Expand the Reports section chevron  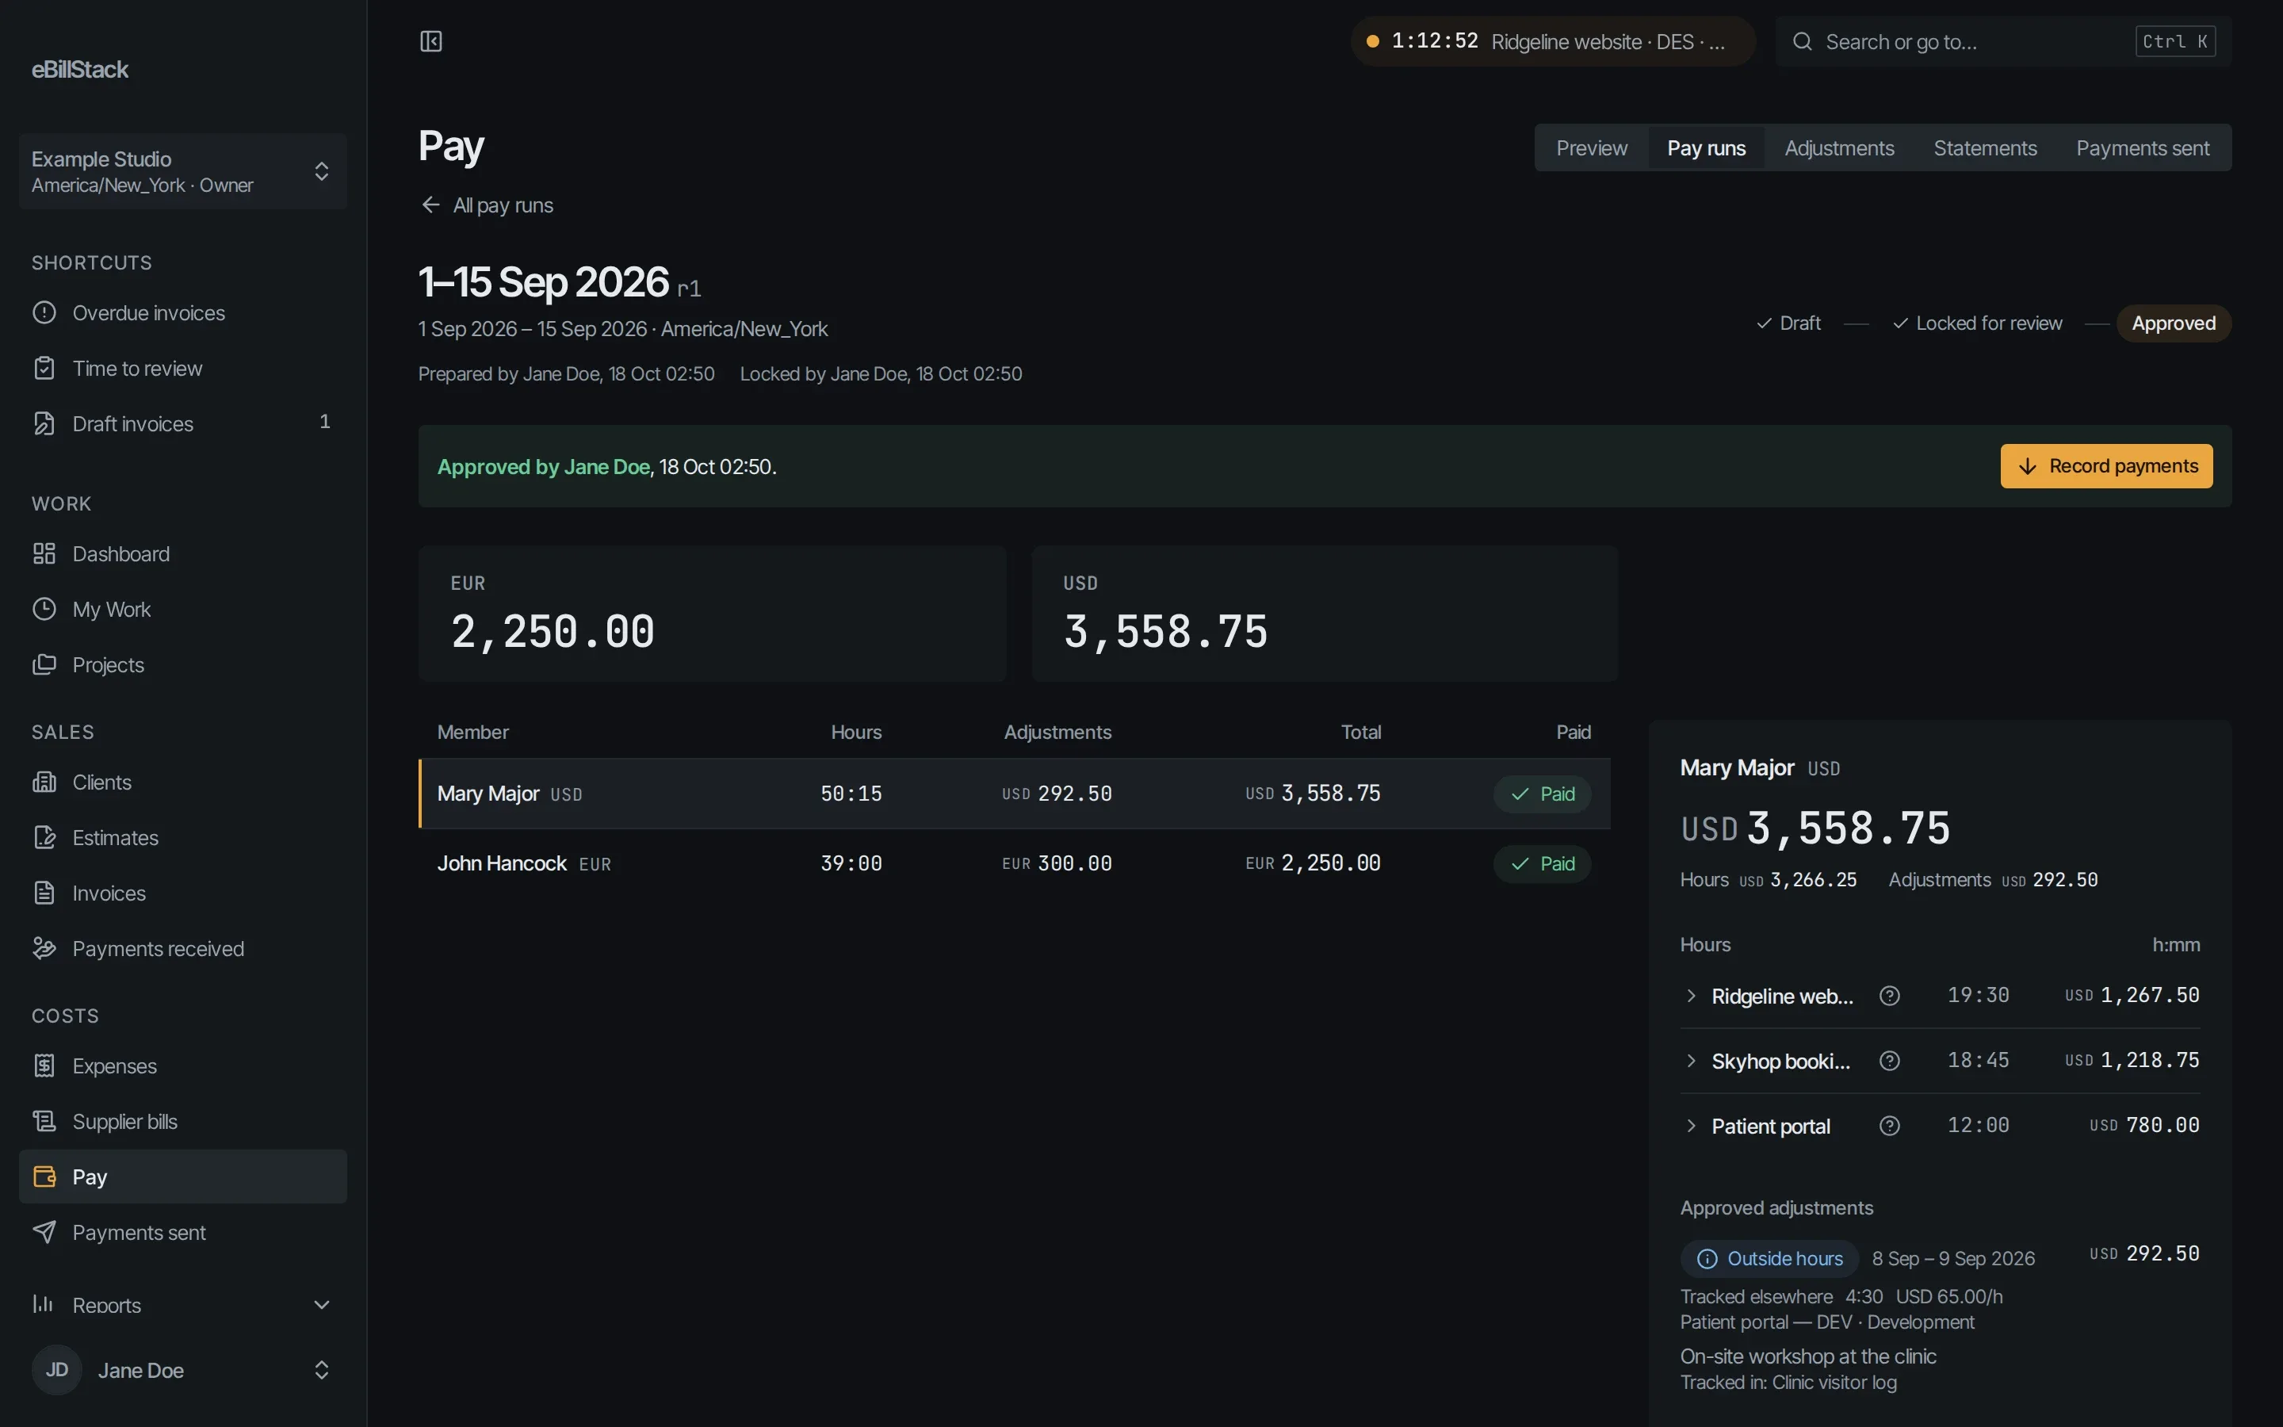pos(322,1304)
